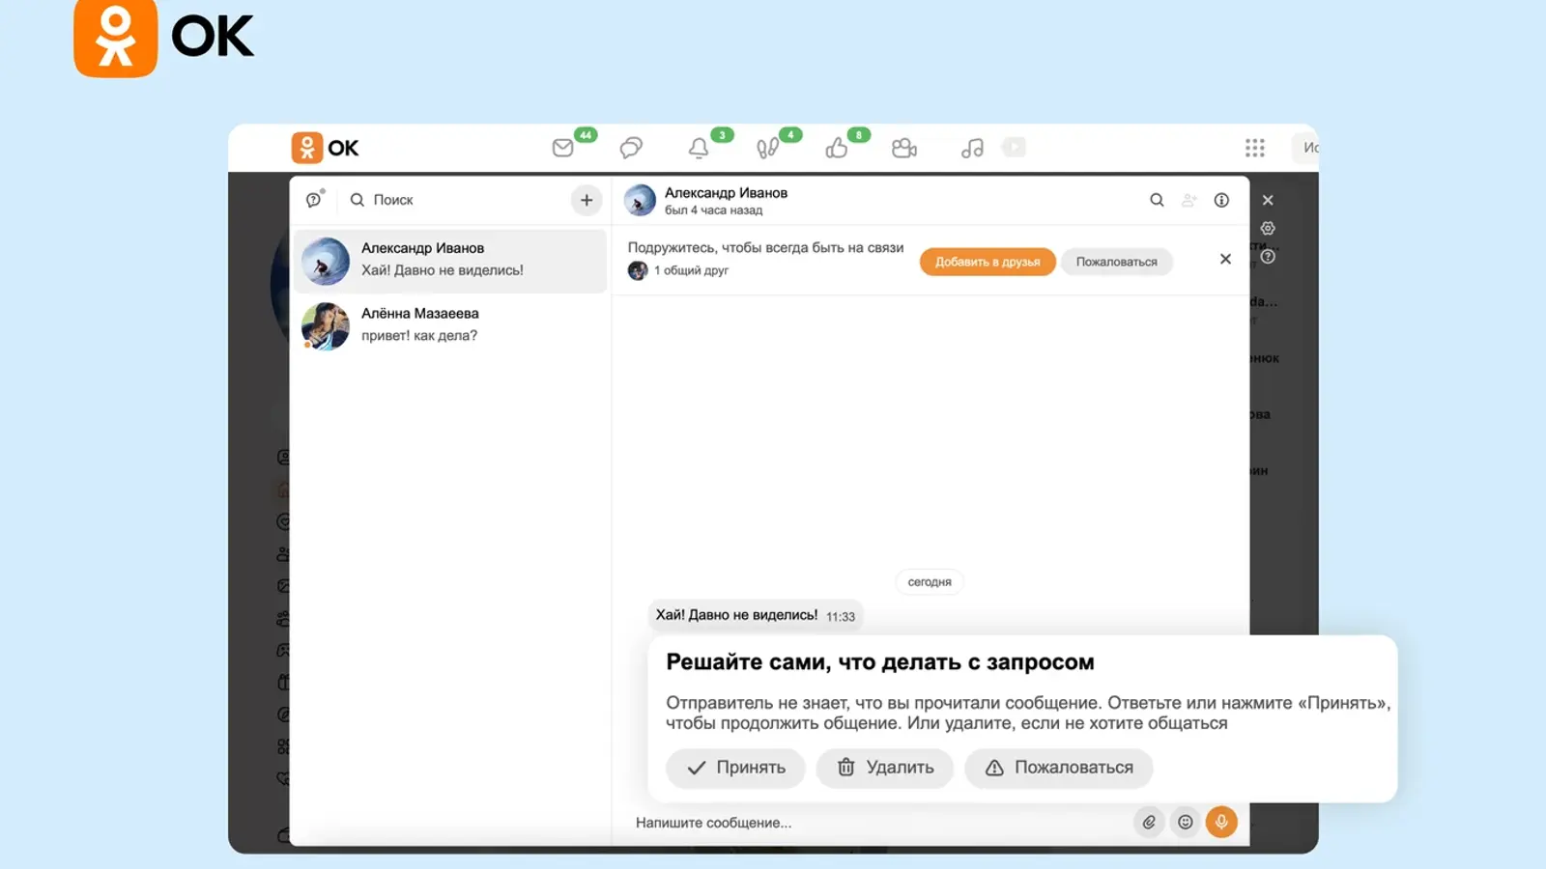Open the guests footprints icon
The width and height of the screenshot is (1546, 869).
click(x=767, y=148)
